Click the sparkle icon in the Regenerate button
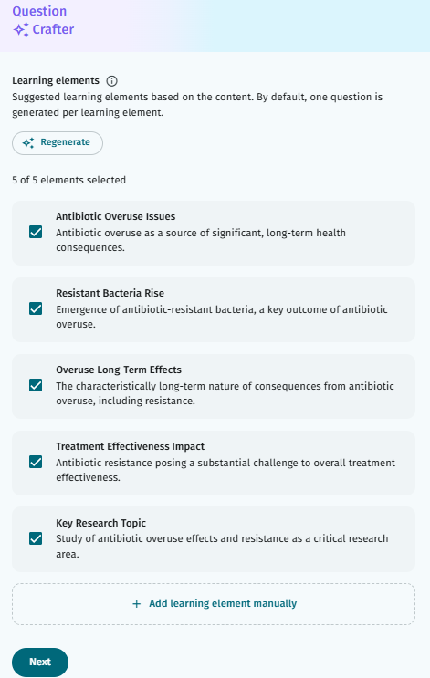The height and width of the screenshot is (678, 430). point(28,142)
